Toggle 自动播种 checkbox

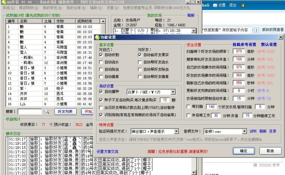(x=101, y=92)
